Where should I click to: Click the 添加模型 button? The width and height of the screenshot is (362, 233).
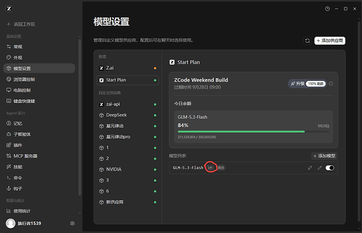pos(324,156)
